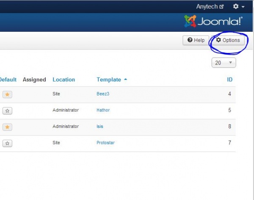This screenshot has height=200, width=254.
Task: Open the Hathor template link
Action: [103, 110]
